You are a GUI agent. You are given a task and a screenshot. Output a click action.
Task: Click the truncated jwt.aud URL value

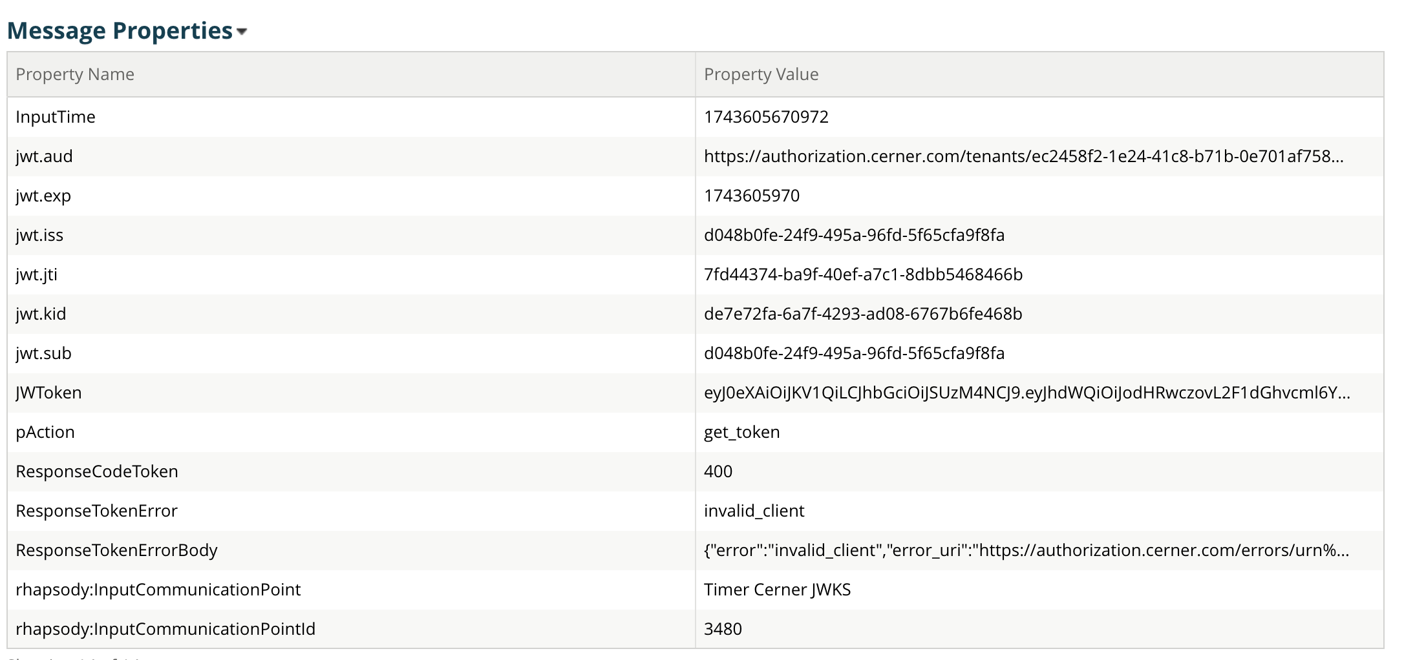coord(1023,156)
